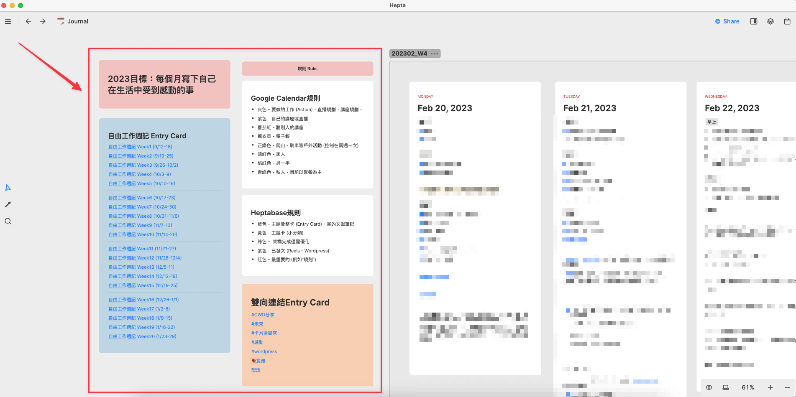This screenshot has width=796, height=397.
Task: Click the Share button
Action: (727, 21)
